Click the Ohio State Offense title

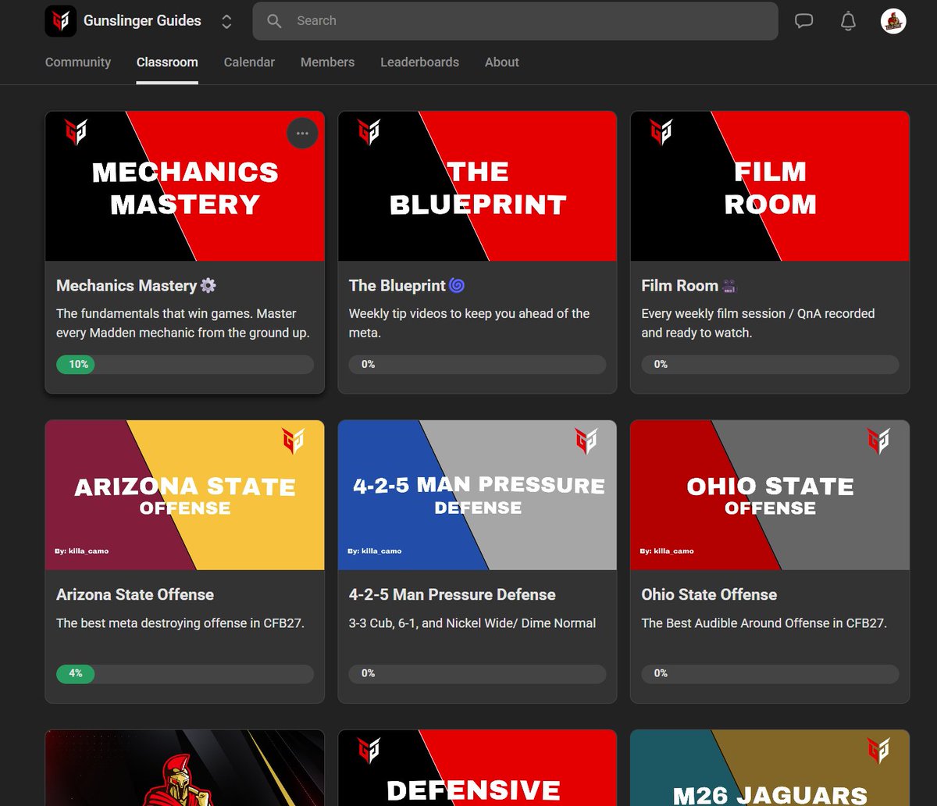tap(709, 594)
